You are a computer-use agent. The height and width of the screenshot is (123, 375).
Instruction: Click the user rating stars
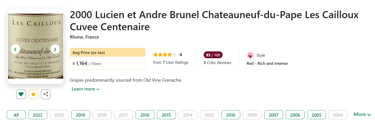tap(165, 55)
